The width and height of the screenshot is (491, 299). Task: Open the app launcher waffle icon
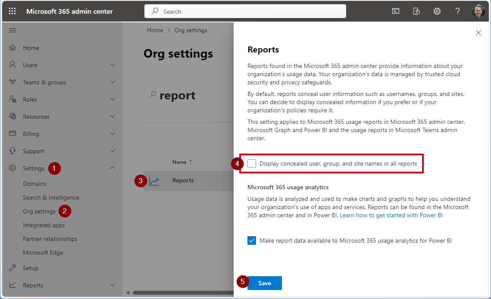[13, 11]
